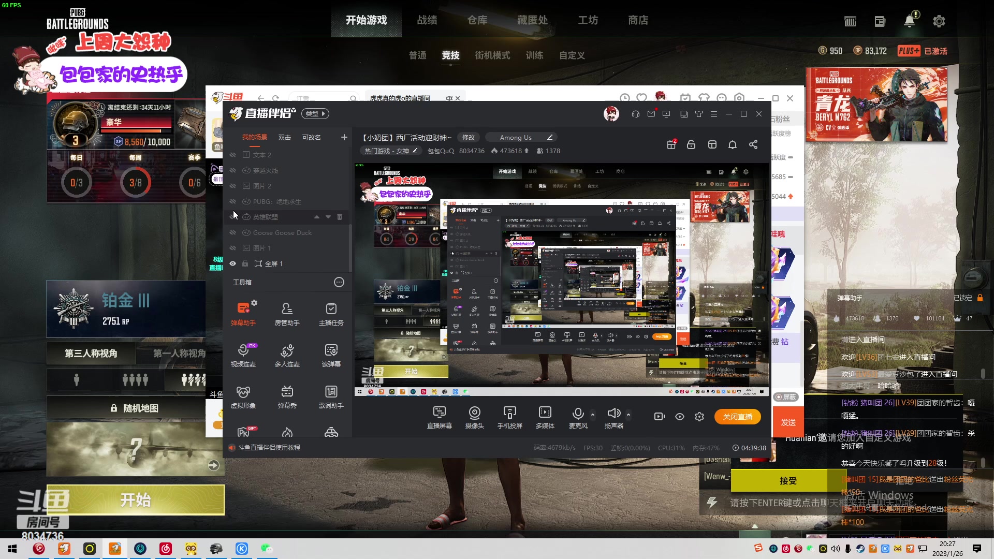
Task: Select PUBG 普通 normal mode tab
Action: (418, 55)
